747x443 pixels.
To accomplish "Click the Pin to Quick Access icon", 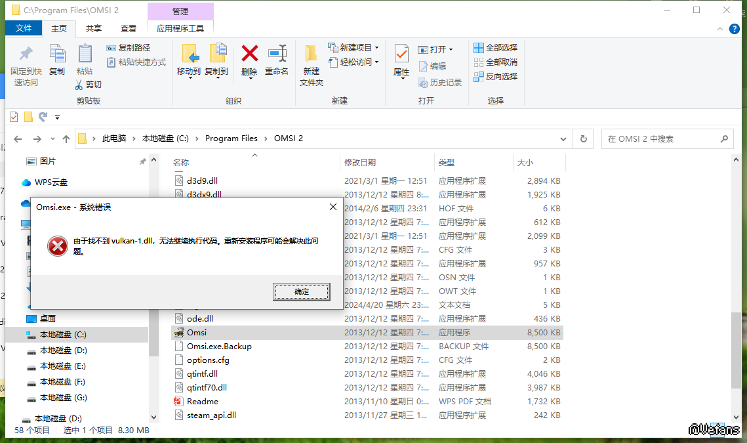I will (26, 54).
